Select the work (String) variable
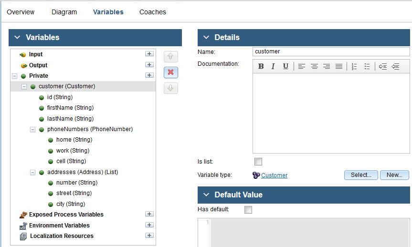The height and width of the screenshot is (247, 412). pos(73,151)
